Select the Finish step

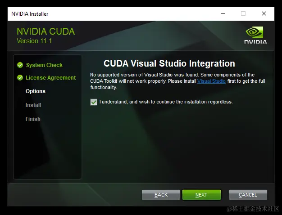(x=33, y=119)
